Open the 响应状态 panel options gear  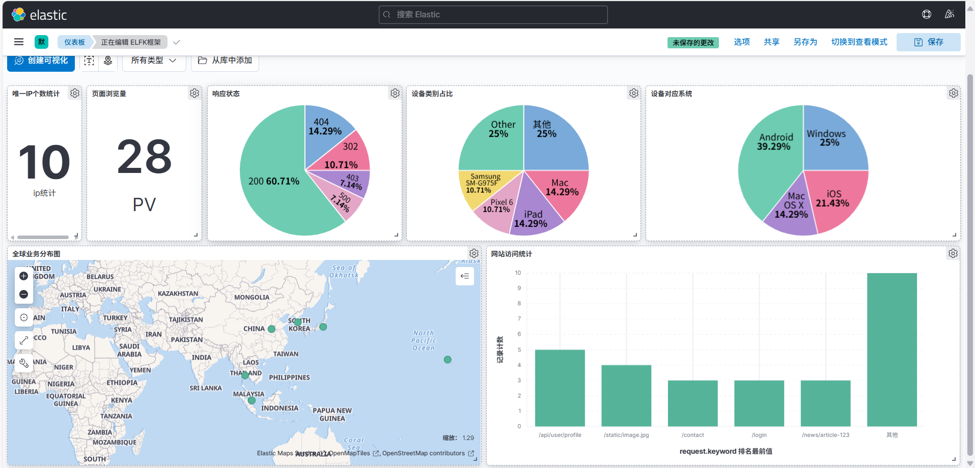click(x=395, y=93)
